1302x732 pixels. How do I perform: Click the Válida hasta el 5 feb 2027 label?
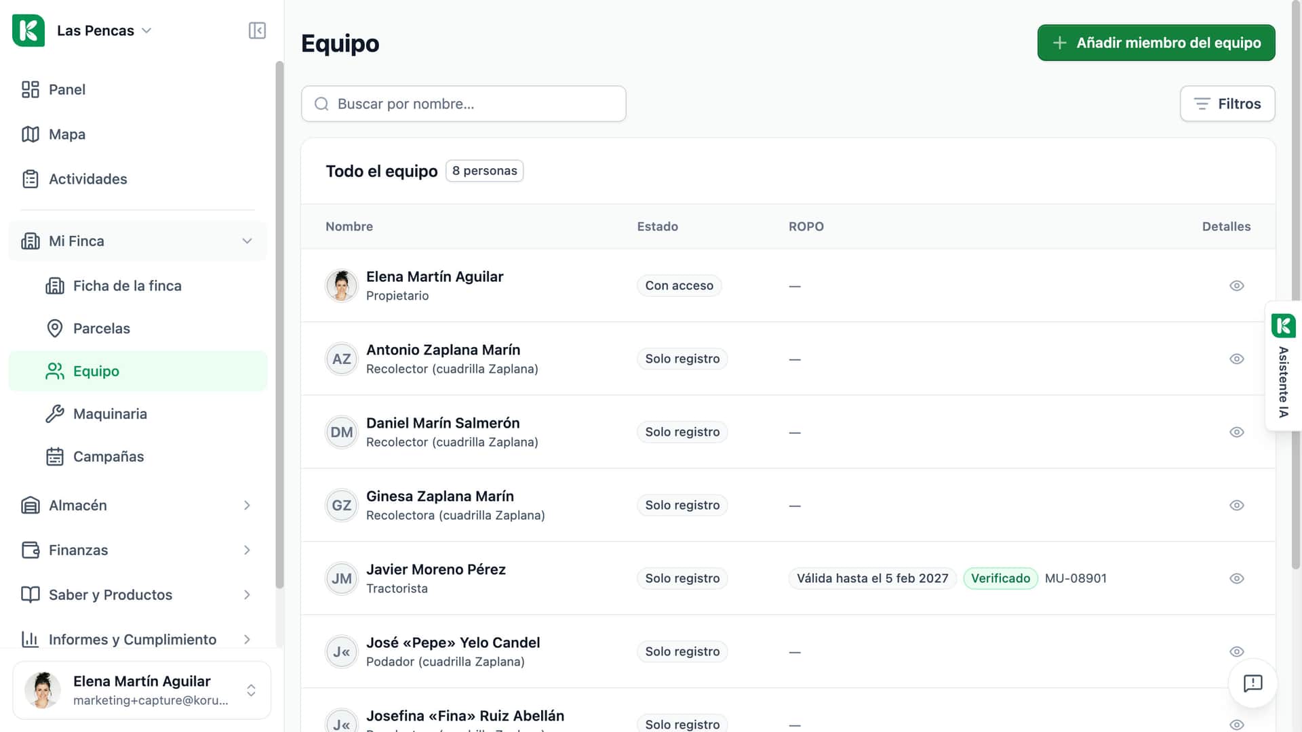[872, 578]
